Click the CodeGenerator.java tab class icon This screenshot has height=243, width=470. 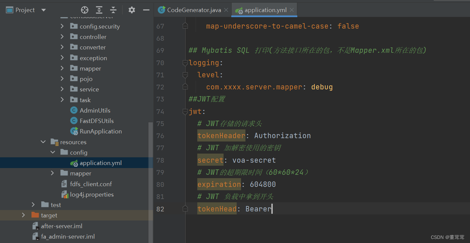[x=162, y=10]
